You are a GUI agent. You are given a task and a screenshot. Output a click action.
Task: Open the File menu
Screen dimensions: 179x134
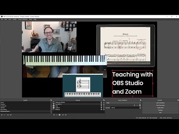[x=2, y=19]
